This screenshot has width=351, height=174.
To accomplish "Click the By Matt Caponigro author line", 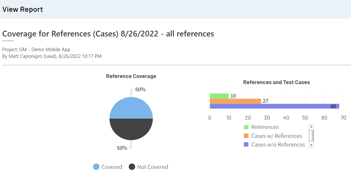I will pos(52,56).
